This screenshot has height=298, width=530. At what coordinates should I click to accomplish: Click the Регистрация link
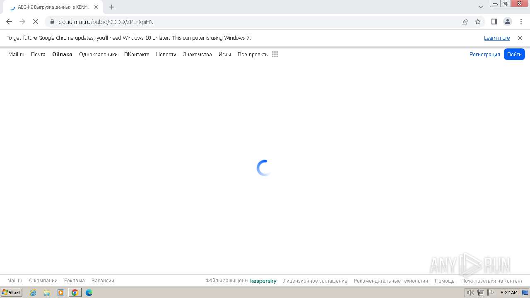click(x=484, y=54)
